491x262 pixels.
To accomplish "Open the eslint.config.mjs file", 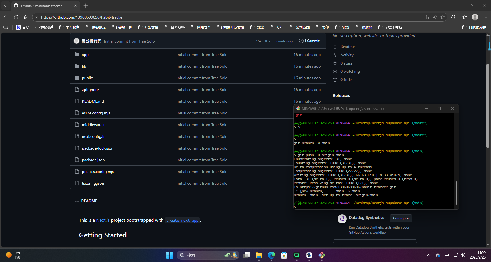I will tap(96, 113).
